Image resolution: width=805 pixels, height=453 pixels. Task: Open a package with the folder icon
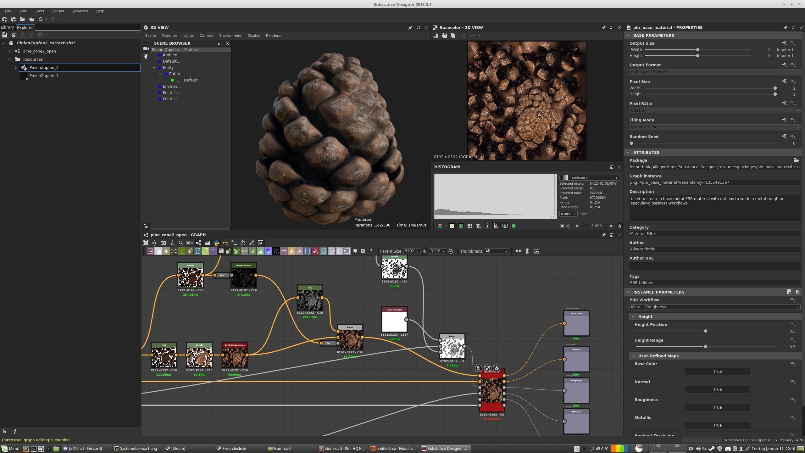tap(22, 19)
